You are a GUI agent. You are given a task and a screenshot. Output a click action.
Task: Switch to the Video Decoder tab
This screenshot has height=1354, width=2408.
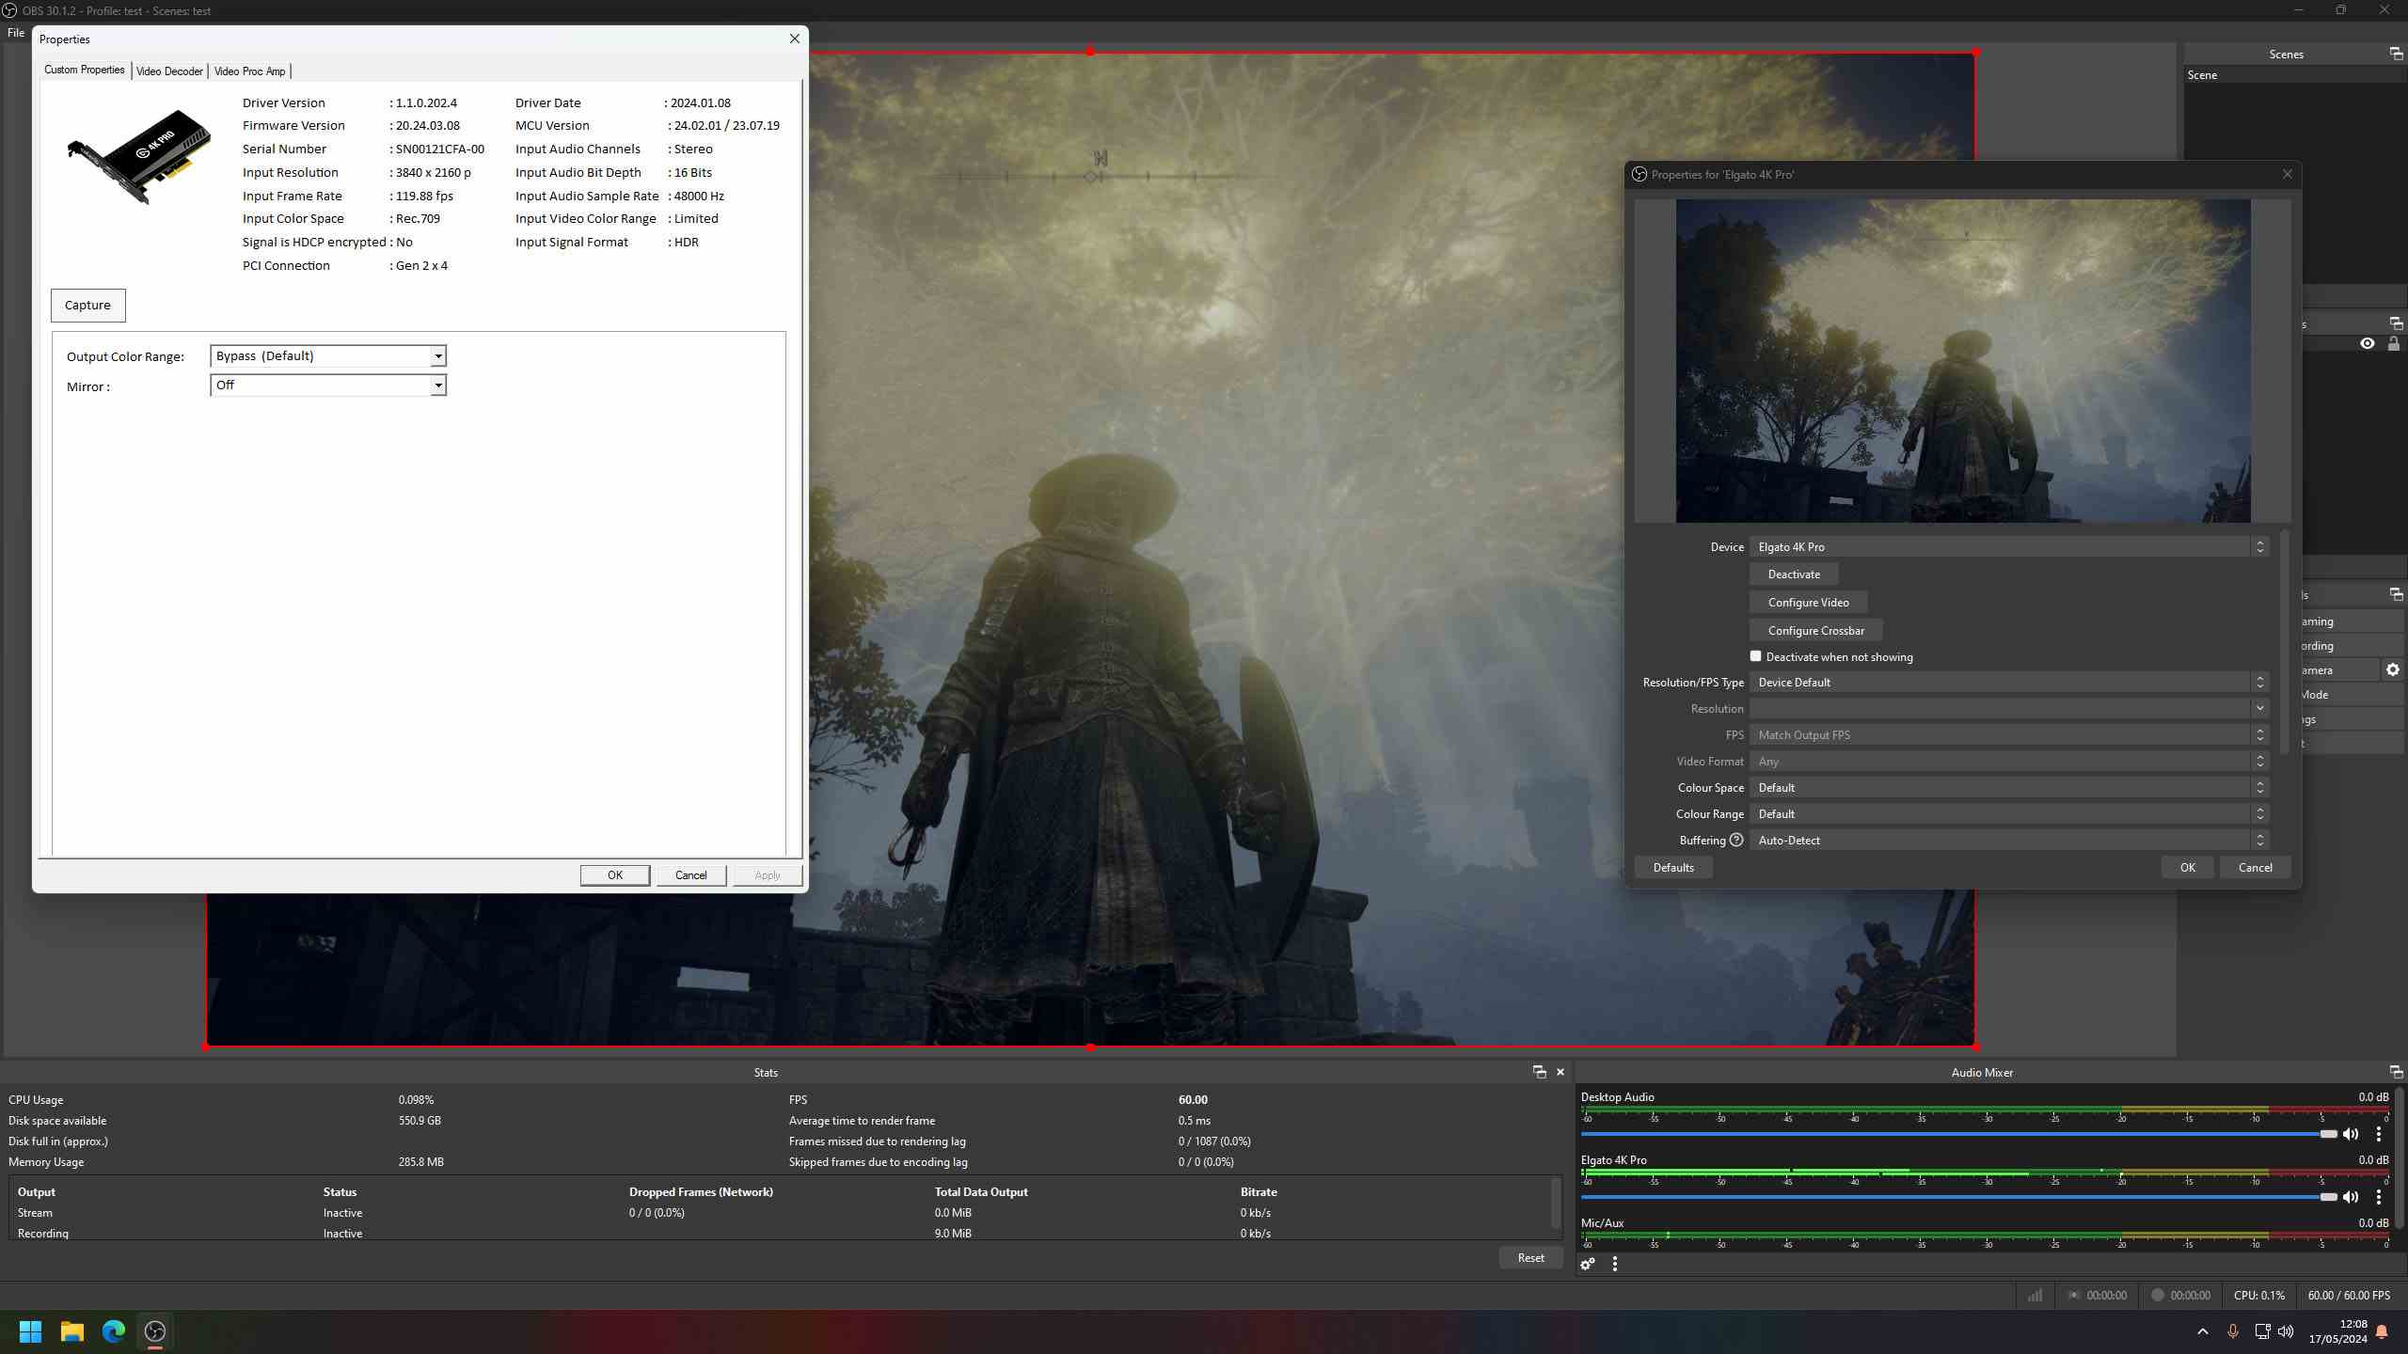pyautogui.click(x=167, y=70)
